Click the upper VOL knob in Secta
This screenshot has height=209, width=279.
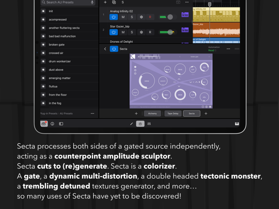tap(204, 67)
